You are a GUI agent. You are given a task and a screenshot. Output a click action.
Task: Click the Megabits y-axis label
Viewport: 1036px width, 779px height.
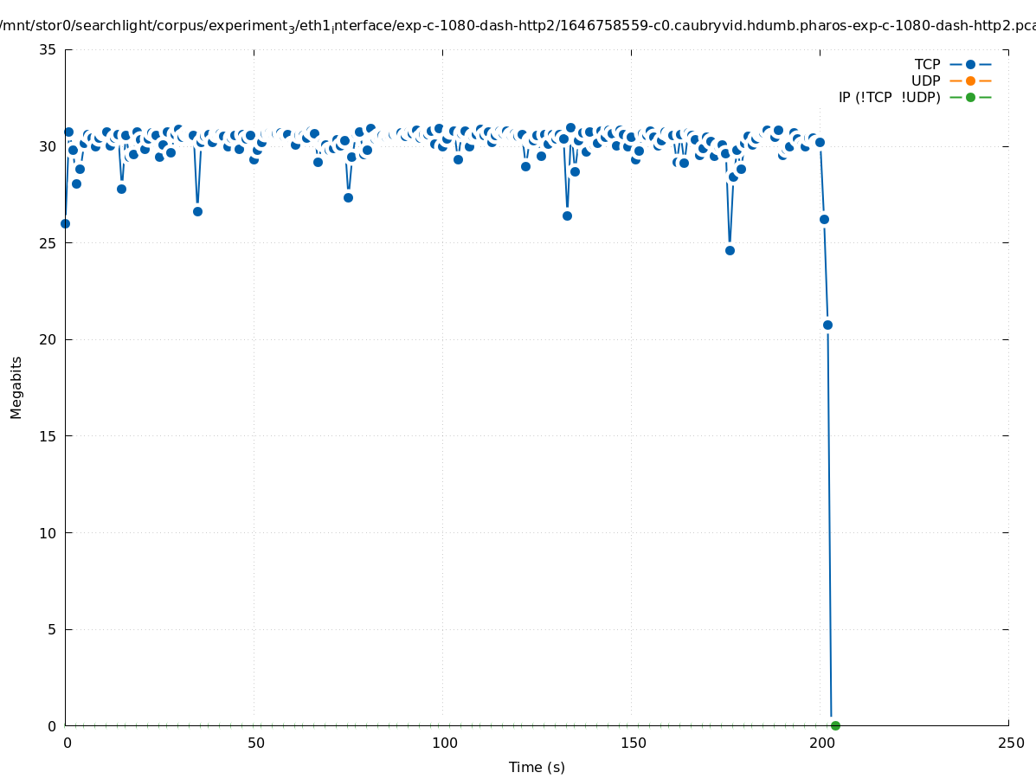pyautogui.click(x=16, y=387)
